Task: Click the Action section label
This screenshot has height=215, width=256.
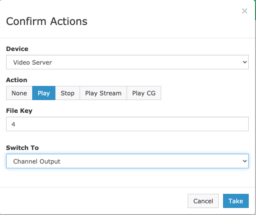Action: coord(17,80)
